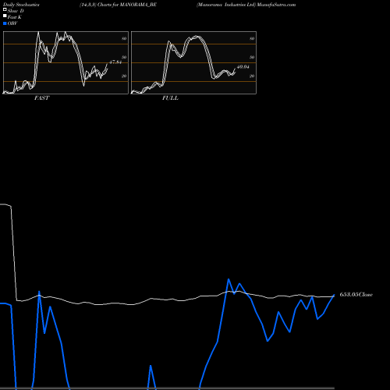Click the 80 level label in FAST chart
The image size is (390, 390).
pyautogui.click(x=124, y=38)
